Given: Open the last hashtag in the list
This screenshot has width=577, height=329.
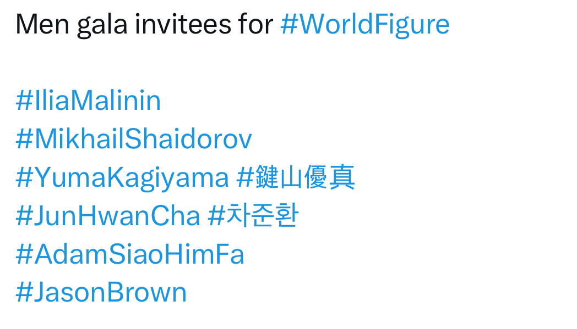Looking at the screenshot, I should click(101, 293).
